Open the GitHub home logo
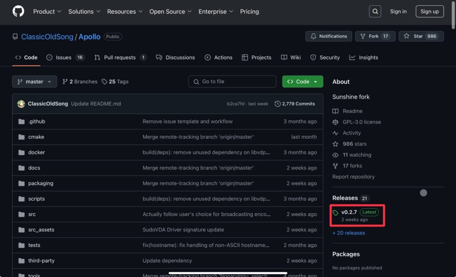 [x=18, y=11]
